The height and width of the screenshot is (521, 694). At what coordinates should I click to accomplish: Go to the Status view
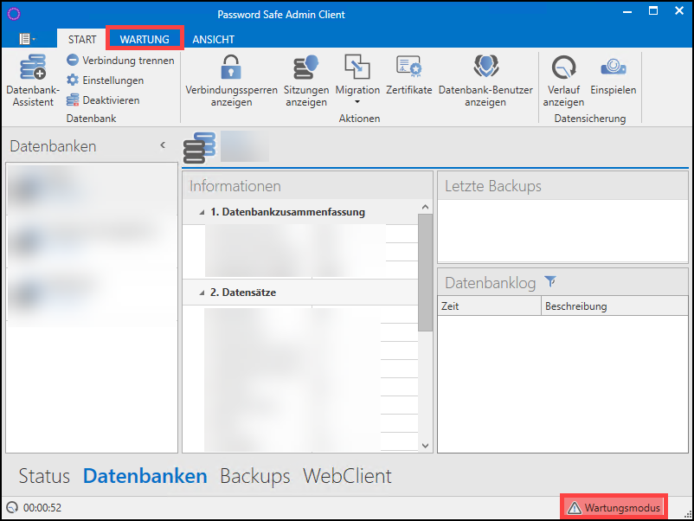pos(44,476)
